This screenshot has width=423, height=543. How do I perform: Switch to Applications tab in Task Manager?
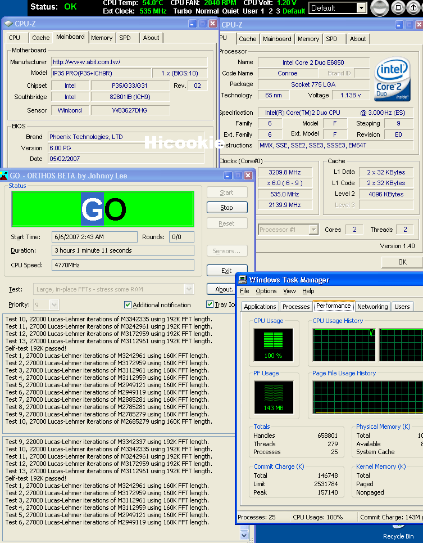pos(260,307)
